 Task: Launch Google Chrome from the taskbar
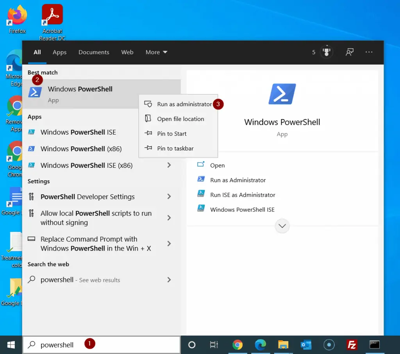pos(237,345)
